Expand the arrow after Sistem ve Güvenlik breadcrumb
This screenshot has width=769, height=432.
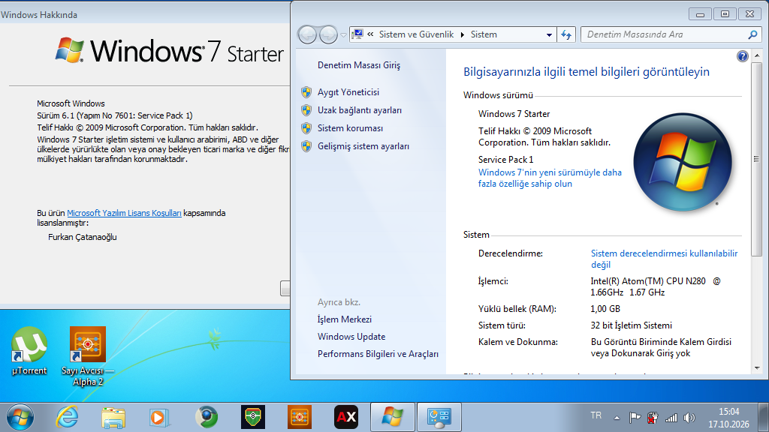(462, 34)
